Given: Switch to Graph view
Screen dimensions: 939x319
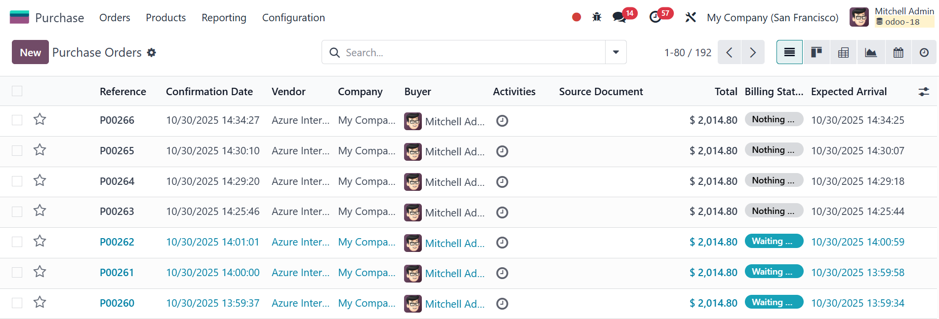Looking at the screenshot, I should (x=870, y=52).
